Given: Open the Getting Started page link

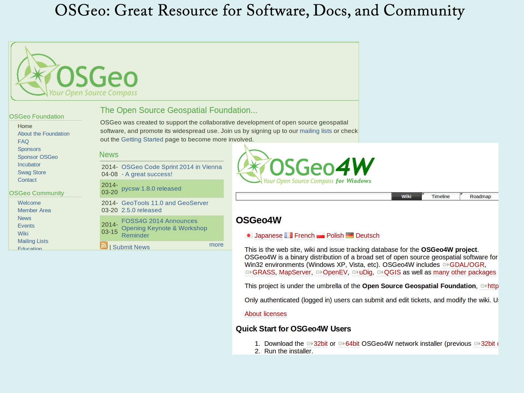Looking at the screenshot, I should 142,140.
